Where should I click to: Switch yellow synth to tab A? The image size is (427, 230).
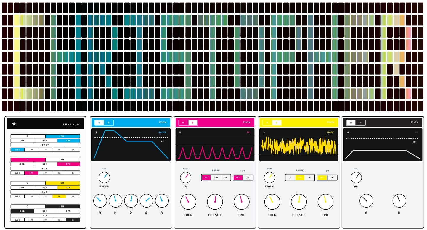(x=267, y=123)
